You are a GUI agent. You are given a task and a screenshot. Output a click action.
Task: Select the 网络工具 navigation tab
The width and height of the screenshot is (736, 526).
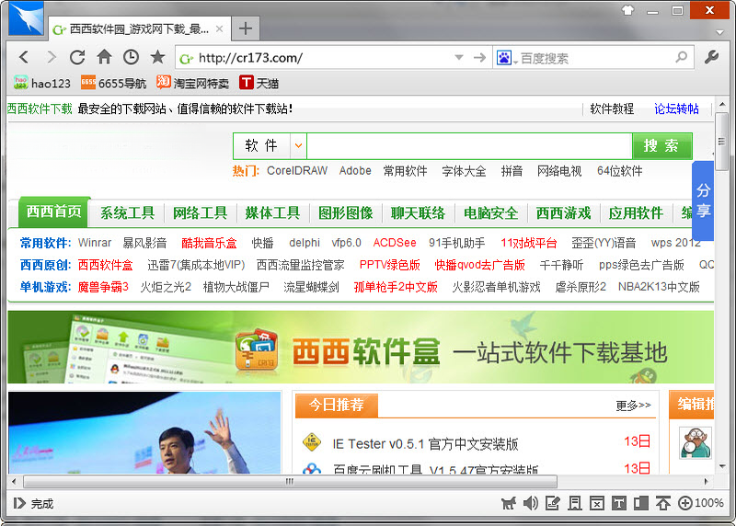[200, 213]
